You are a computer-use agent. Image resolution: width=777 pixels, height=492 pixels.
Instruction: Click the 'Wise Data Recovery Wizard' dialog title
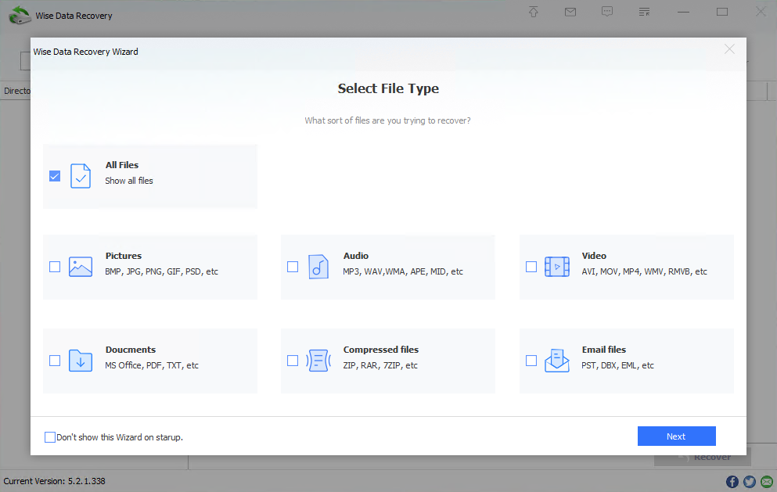pyautogui.click(x=86, y=52)
